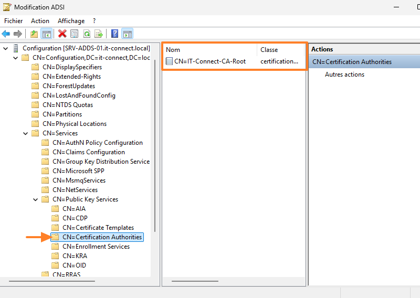420x298 pixels.
Task: Open the Affichage menu
Action: click(x=71, y=21)
